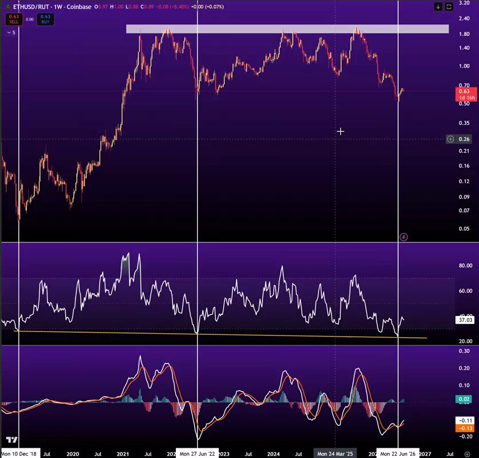Click the white -0.11 MACD value label
Image resolution: width=479 pixels, height=458 pixels.
465,420
